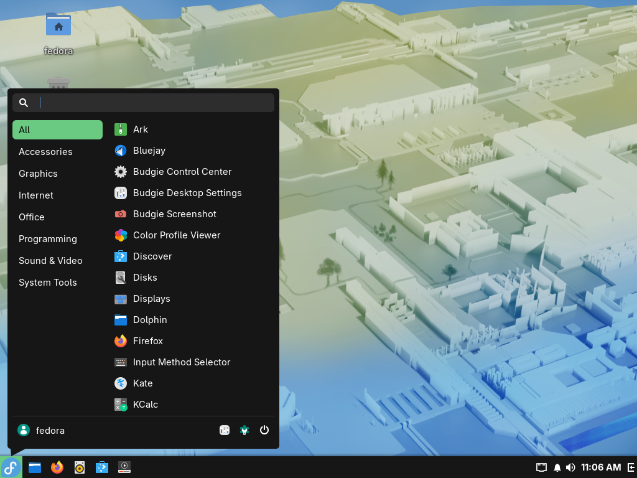Open KCalc calculator icon
Screen dimensions: 637x478
tap(121, 405)
